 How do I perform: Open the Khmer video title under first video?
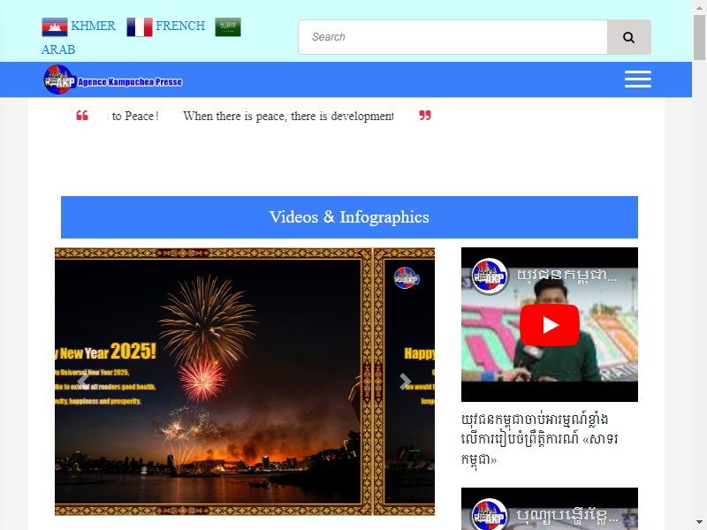540,439
